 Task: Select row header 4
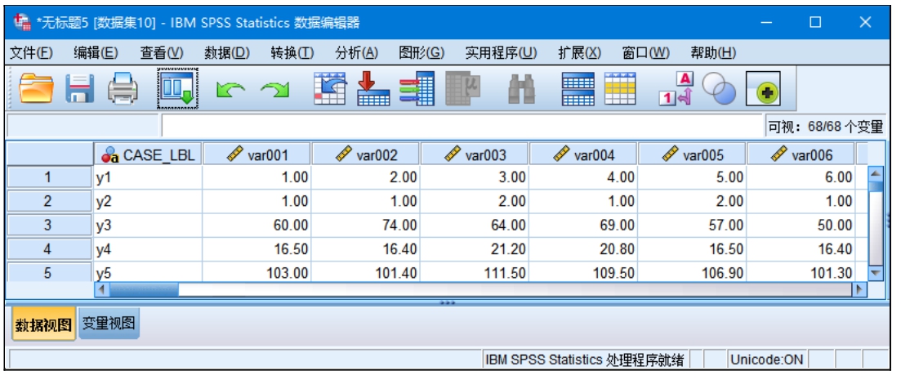pos(47,249)
